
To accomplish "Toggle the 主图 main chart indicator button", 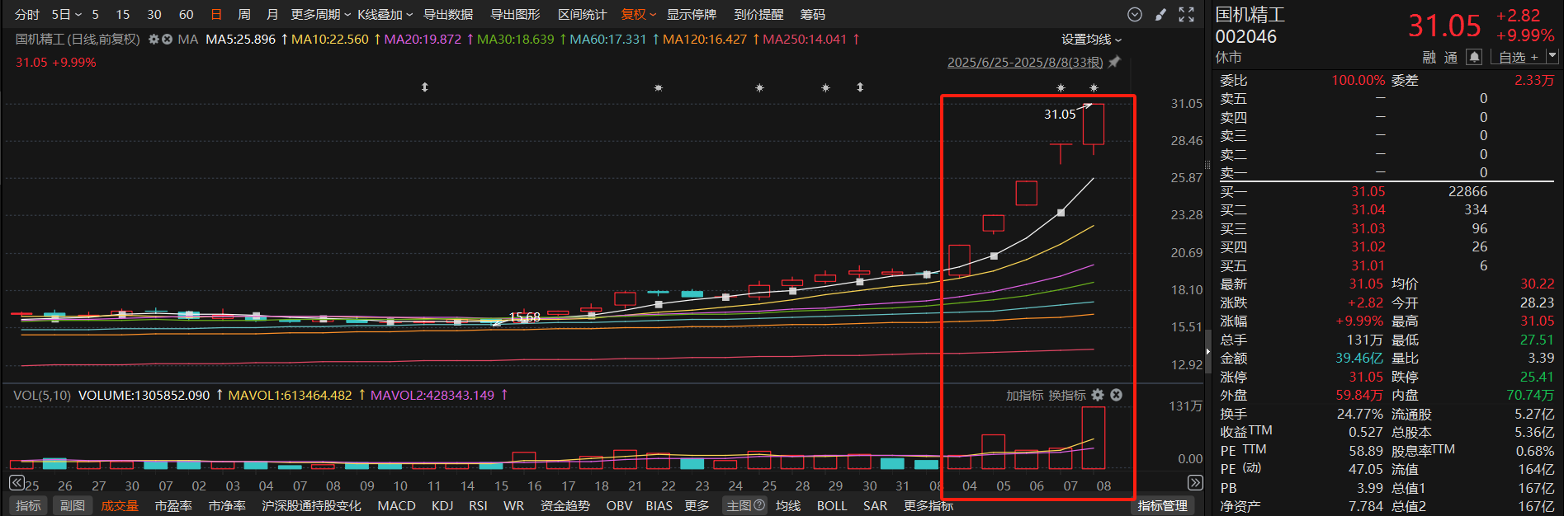I will [x=745, y=505].
